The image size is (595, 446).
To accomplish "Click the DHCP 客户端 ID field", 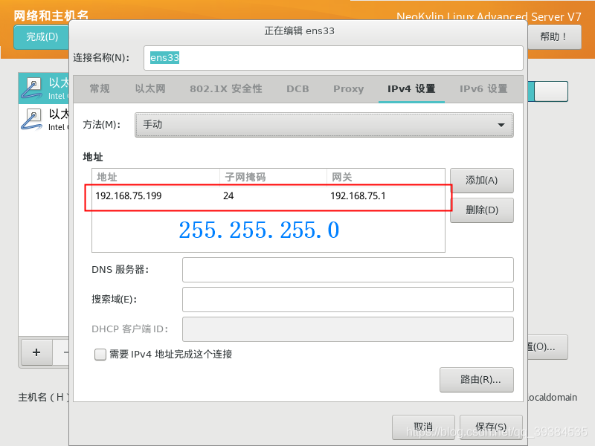I will [347, 329].
